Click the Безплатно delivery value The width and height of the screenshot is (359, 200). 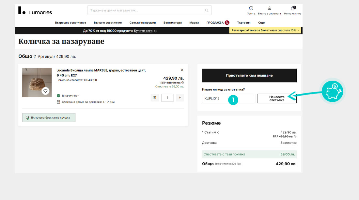tap(288, 143)
